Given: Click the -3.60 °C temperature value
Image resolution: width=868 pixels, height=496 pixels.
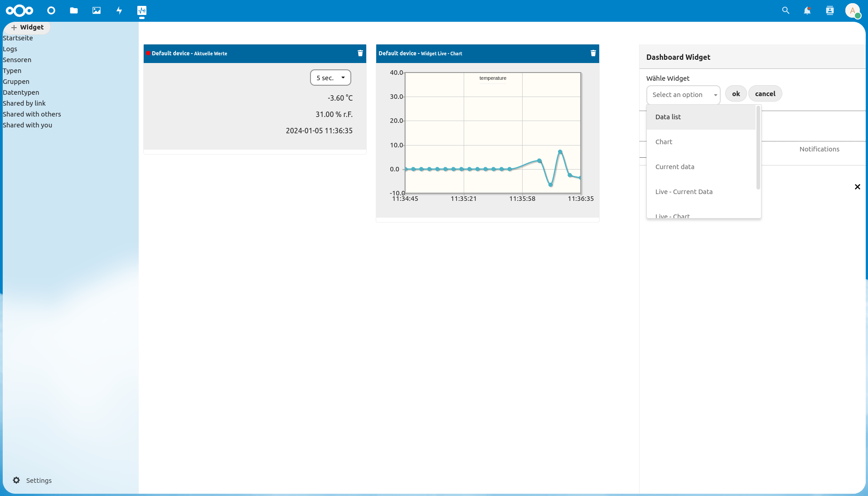Looking at the screenshot, I should click(x=340, y=98).
